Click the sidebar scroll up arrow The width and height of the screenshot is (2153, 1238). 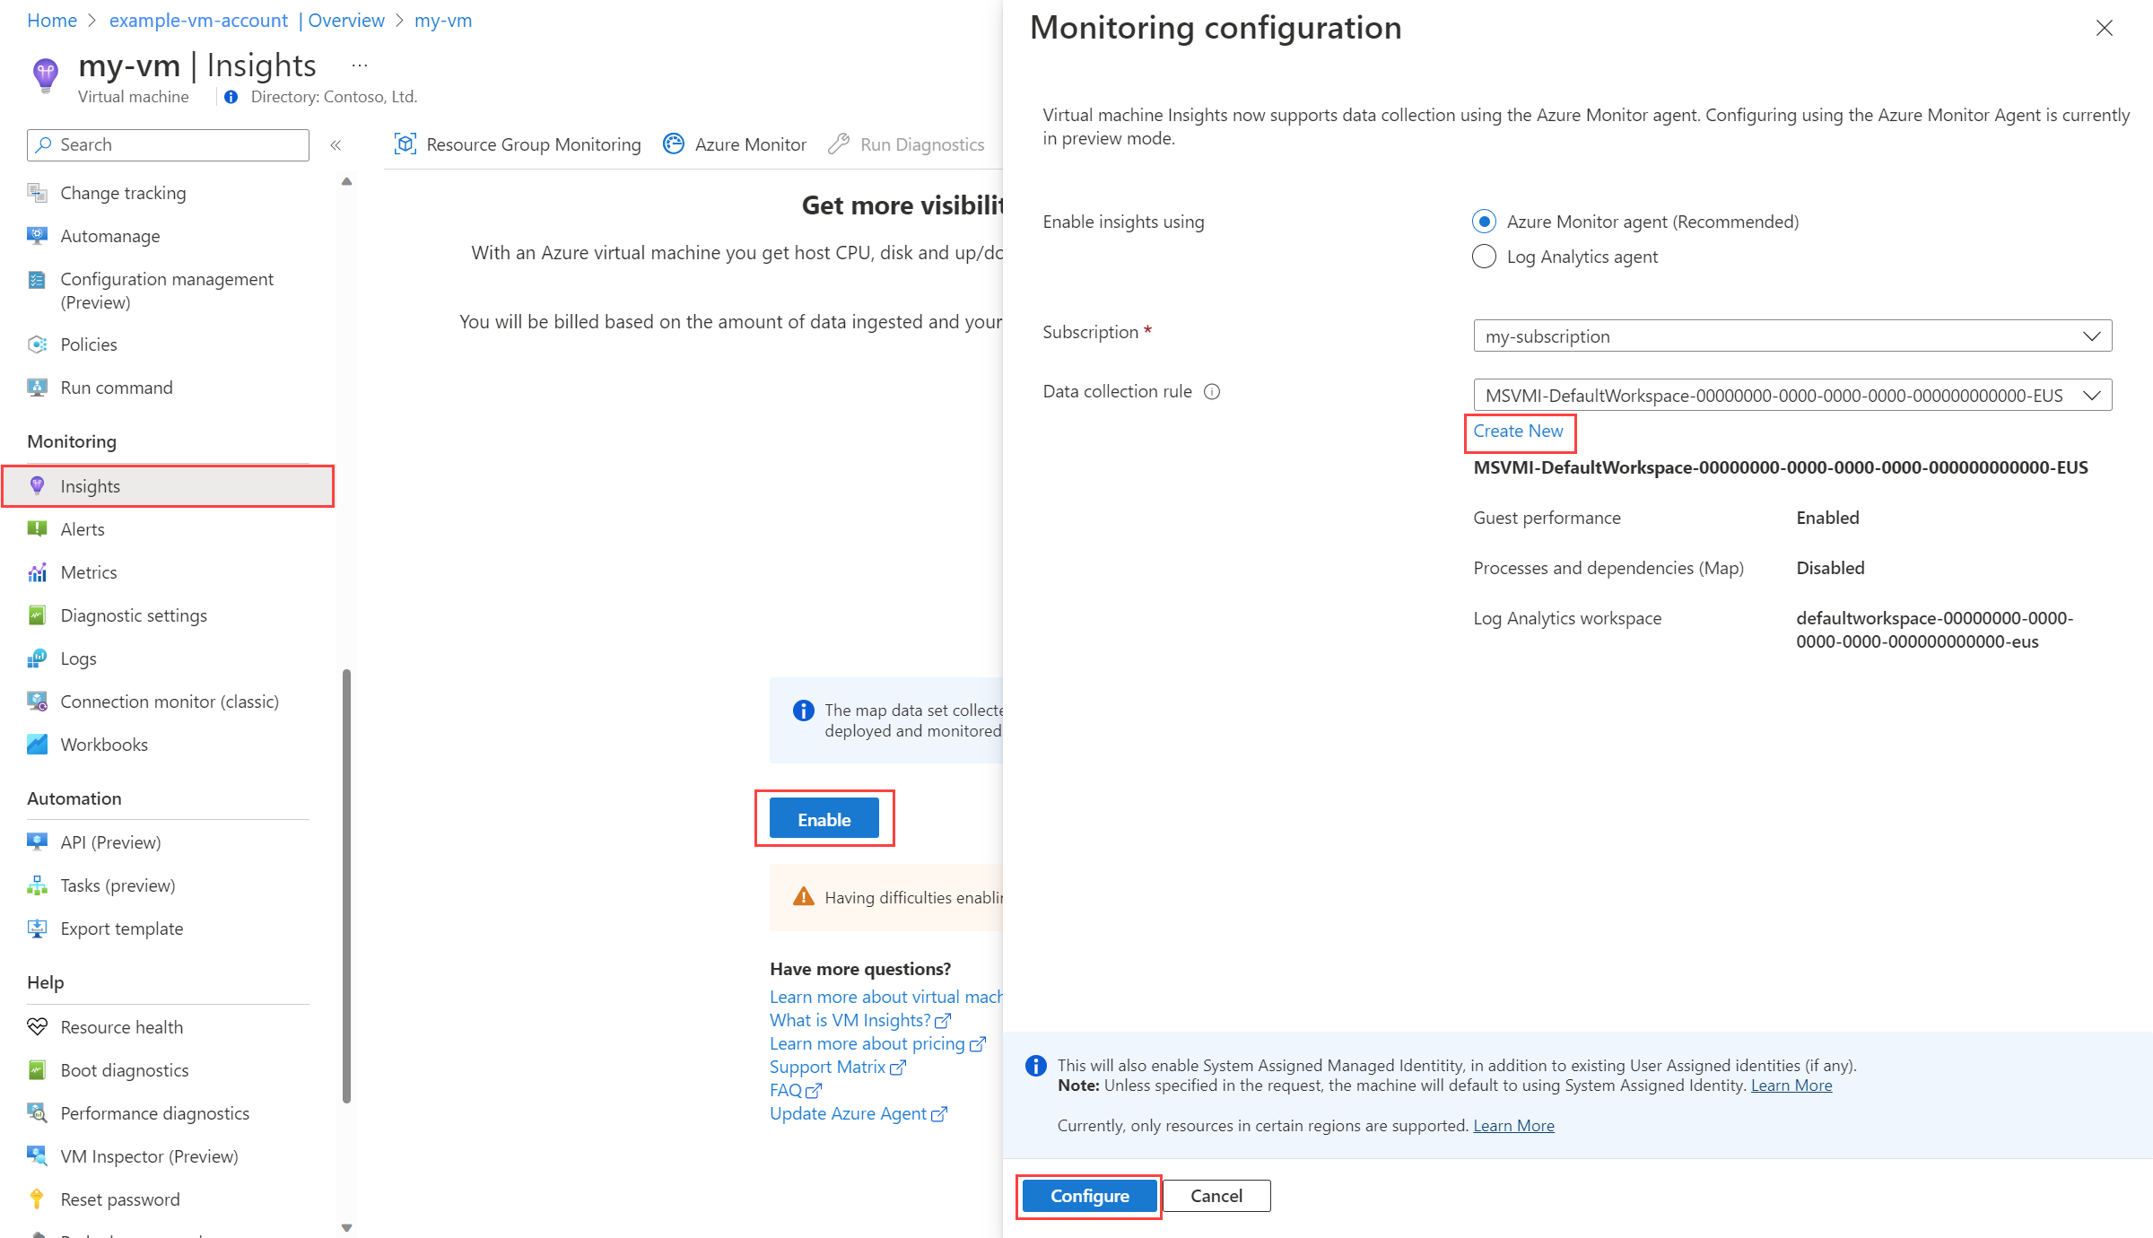pos(347,182)
